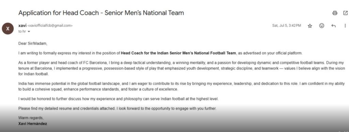The height and width of the screenshot is (132, 349).
Task: Expand recipient details arrow beside 'to hr'
Action: pyautogui.click(x=29, y=32)
